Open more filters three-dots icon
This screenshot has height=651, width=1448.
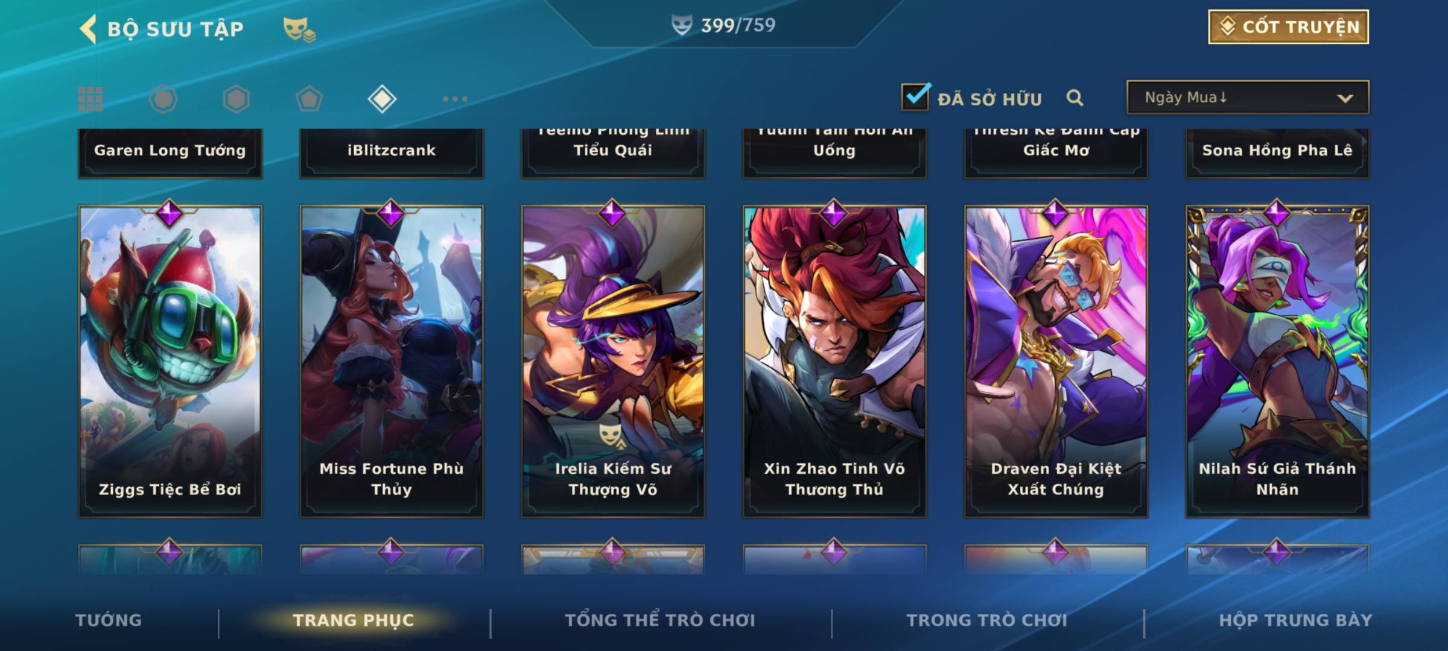(x=455, y=99)
